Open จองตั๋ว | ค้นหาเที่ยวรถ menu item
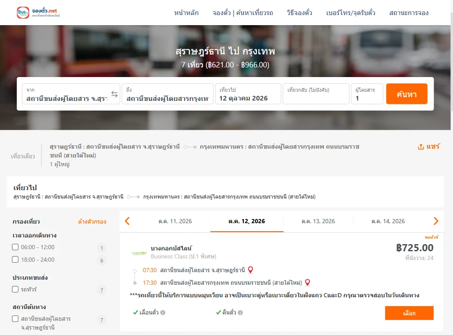The width and height of the screenshot is (453, 335). (243, 13)
